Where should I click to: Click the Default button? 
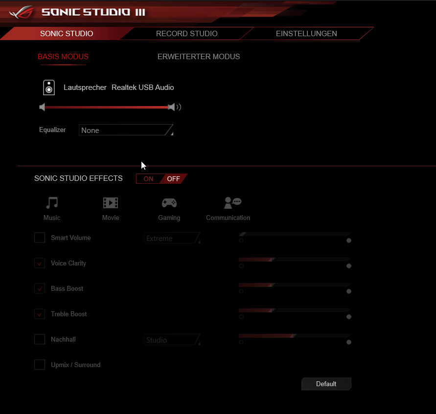326,384
